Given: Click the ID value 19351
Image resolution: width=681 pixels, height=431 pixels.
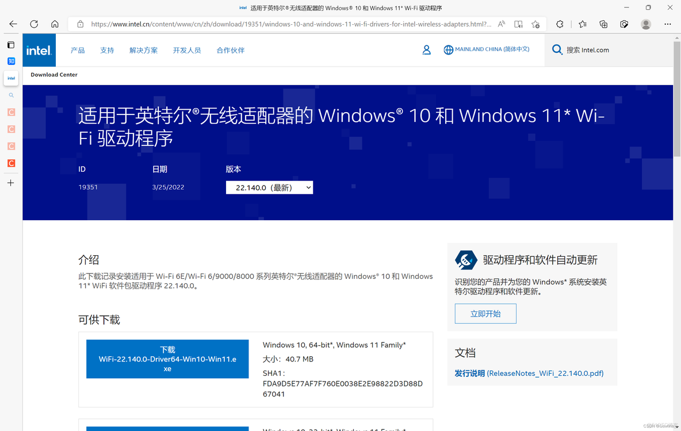Looking at the screenshot, I should click(88, 187).
